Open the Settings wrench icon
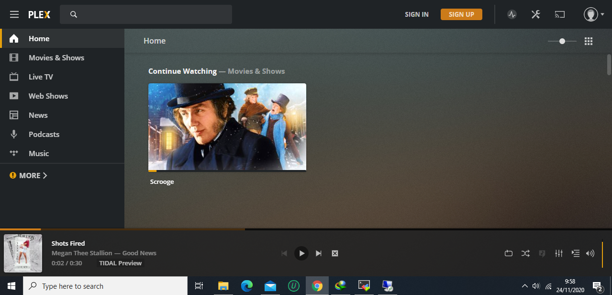 tap(535, 14)
